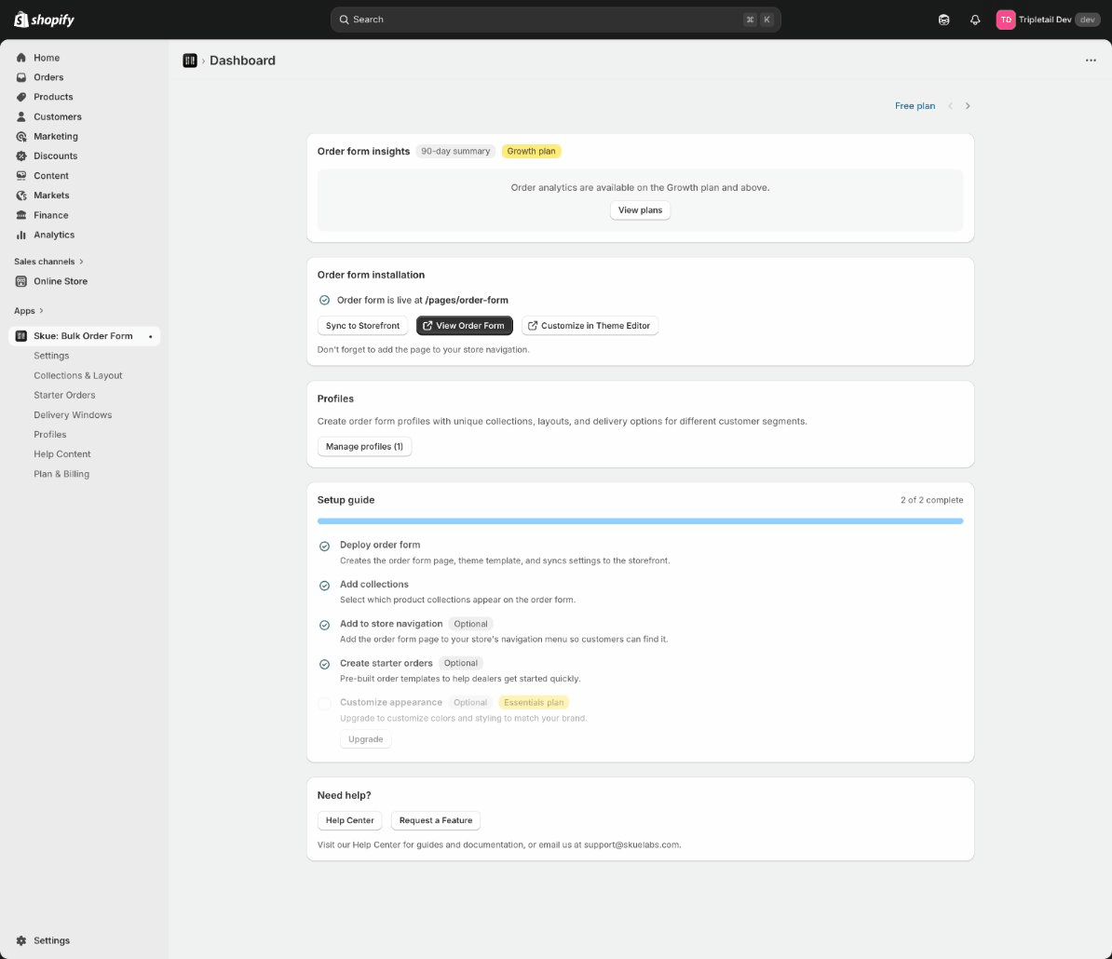This screenshot has height=959, width=1112.
Task: Open the Free plan link
Action: [x=915, y=105]
